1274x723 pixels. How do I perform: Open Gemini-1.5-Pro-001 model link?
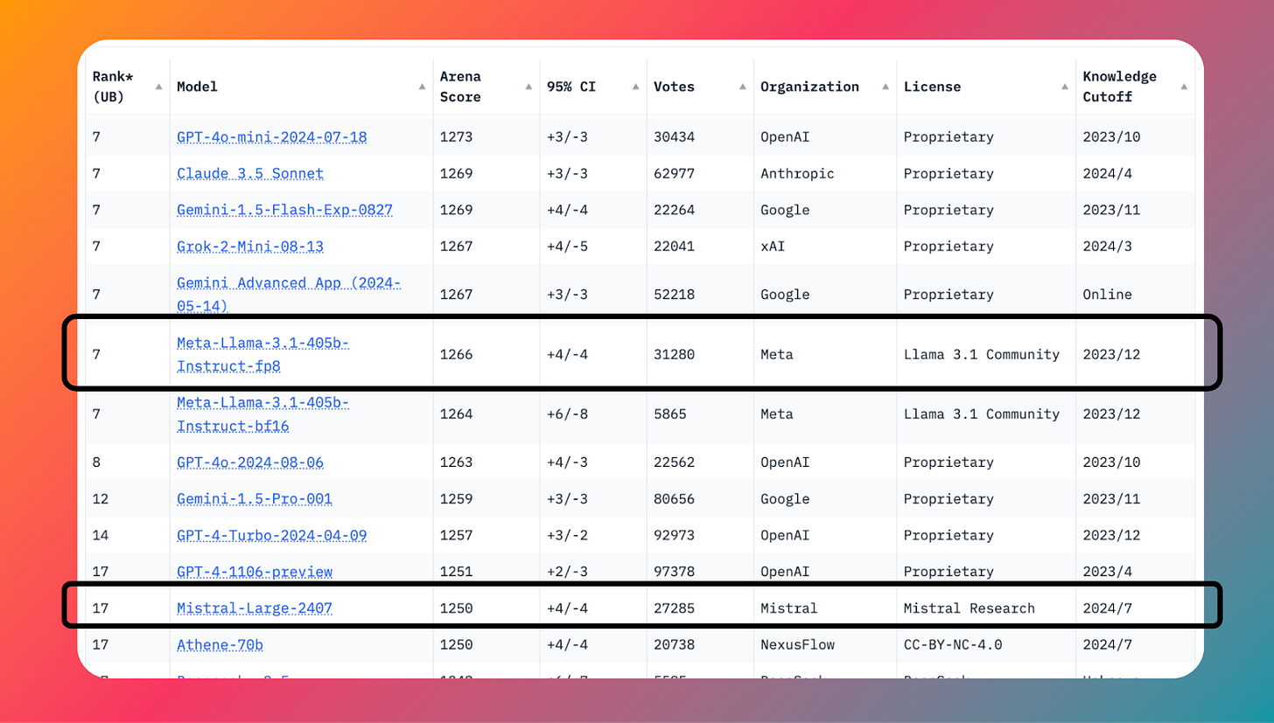[255, 498]
